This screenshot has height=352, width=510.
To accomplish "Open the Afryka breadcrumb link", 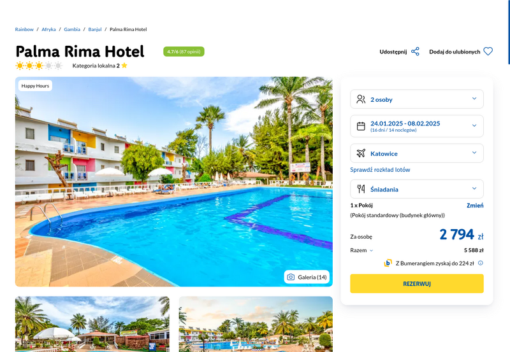I will (48, 29).
